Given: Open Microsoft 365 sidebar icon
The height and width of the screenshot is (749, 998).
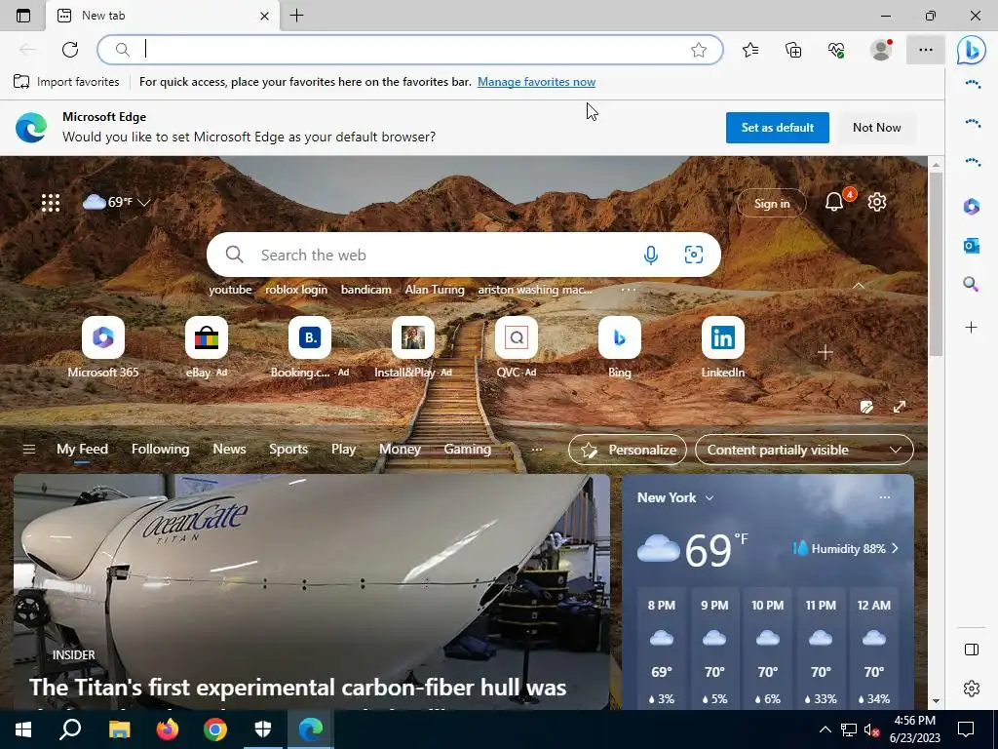Looking at the screenshot, I should (972, 207).
